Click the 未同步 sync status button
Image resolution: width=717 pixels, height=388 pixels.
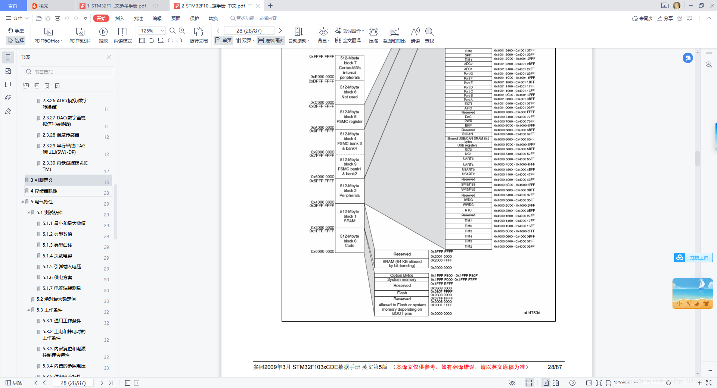point(642,18)
